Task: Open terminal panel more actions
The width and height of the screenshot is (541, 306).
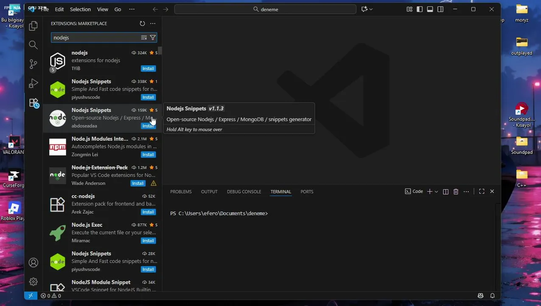Action: 466,192
